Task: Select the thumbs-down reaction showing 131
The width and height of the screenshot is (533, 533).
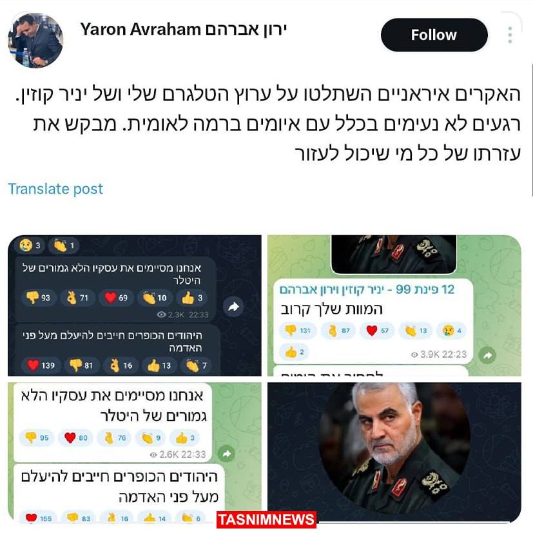Action: coord(297,331)
